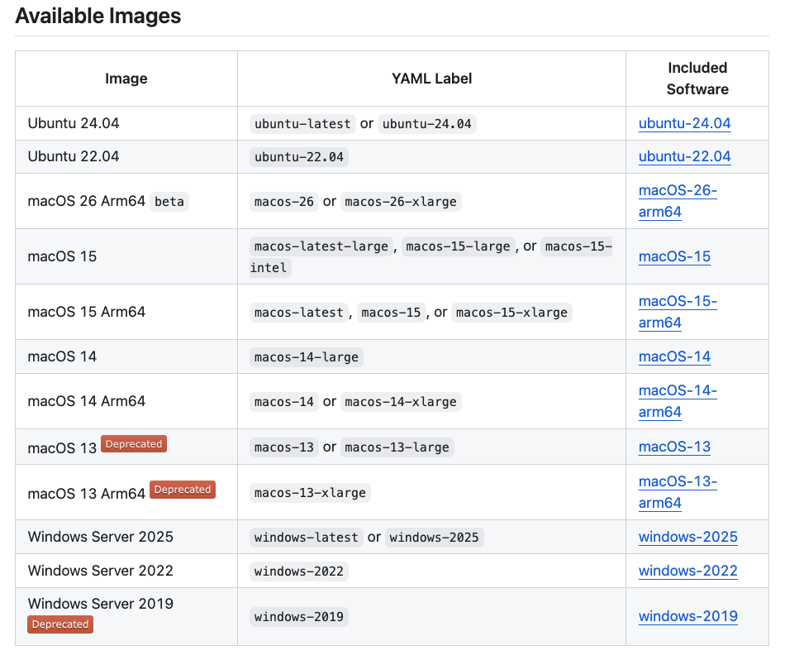Click the macos-26 label code

point(284,202)
